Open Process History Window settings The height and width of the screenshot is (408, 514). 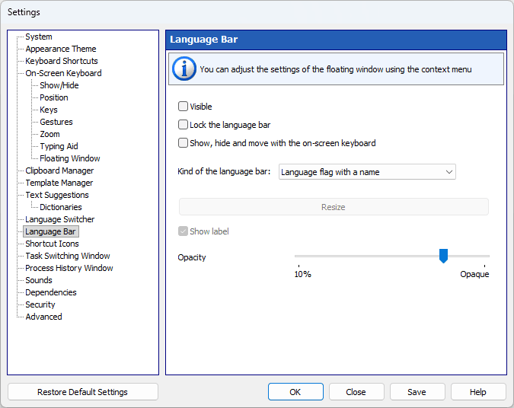point(69,268)
